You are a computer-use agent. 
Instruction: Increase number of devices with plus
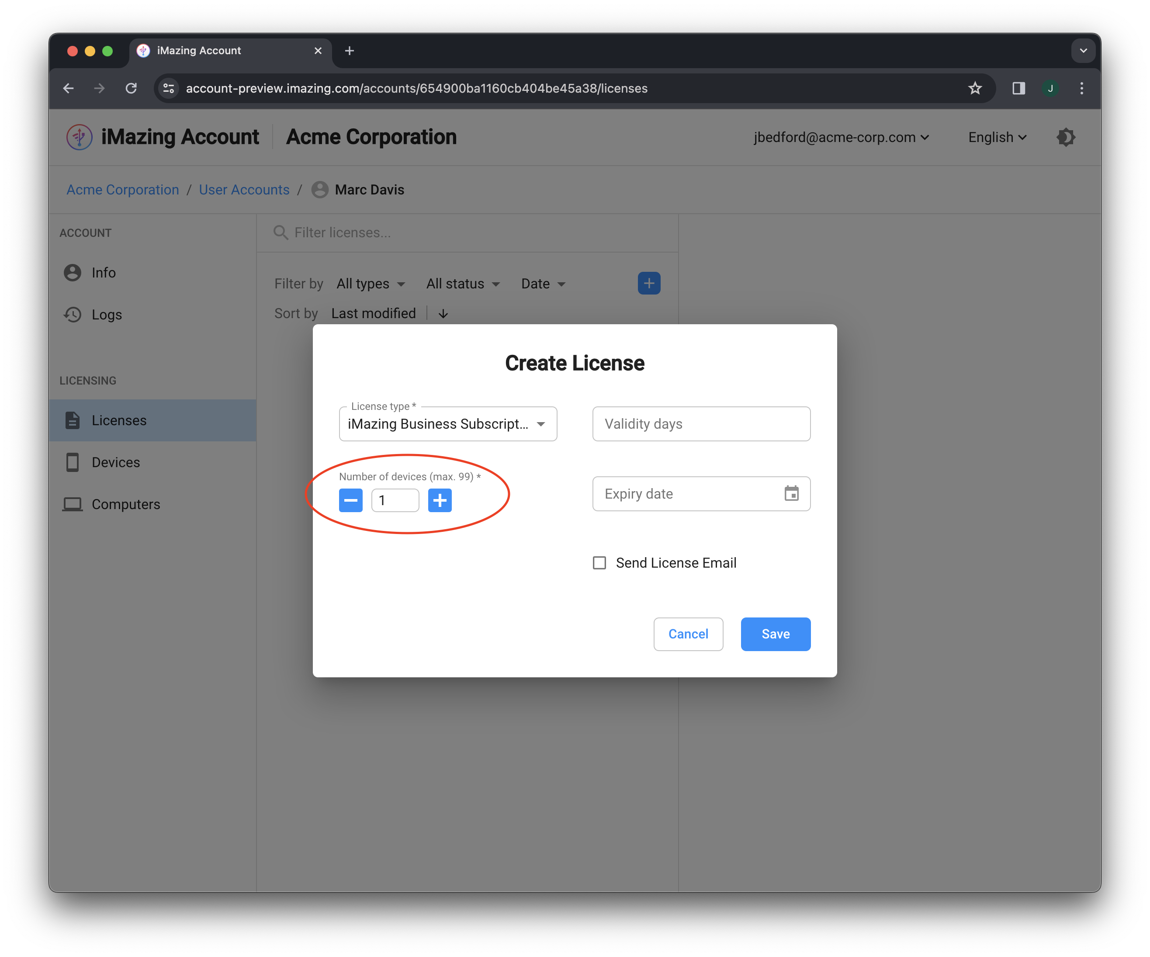[x=440, y=500]
